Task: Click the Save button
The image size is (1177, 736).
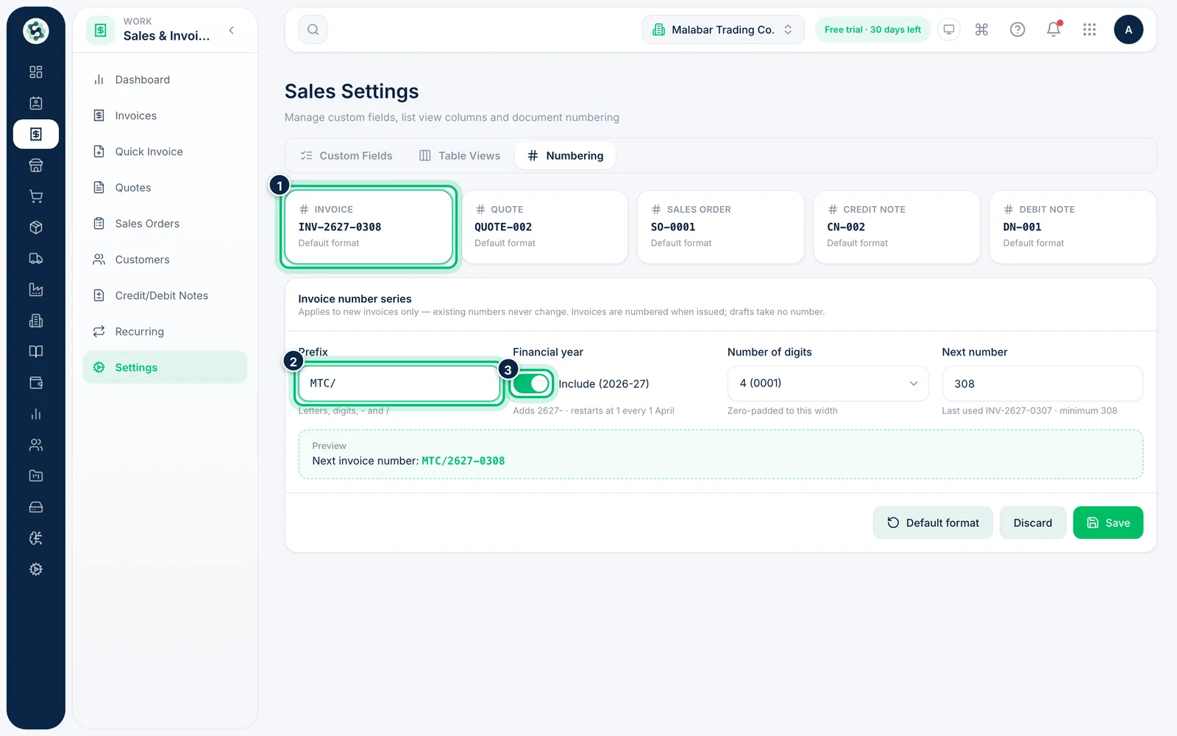Action: coord(1108,523)
